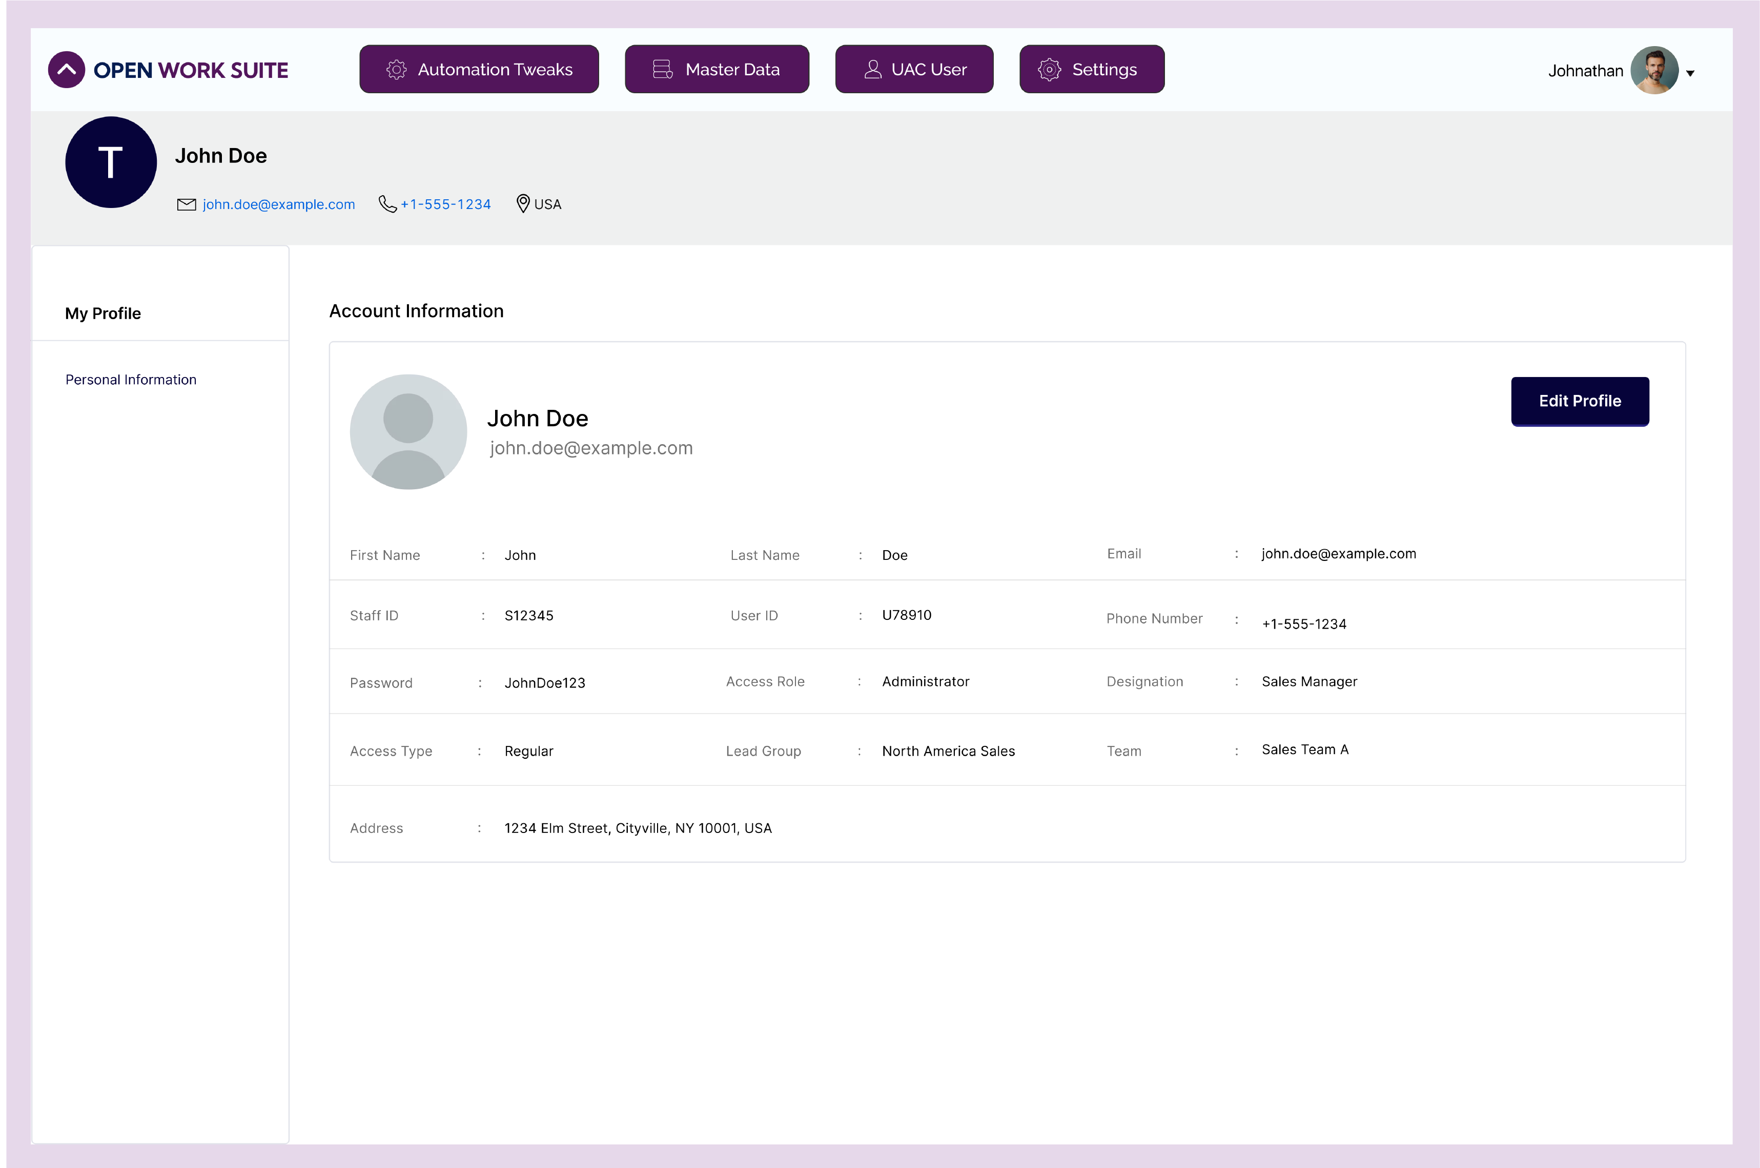Click the phone handset icon in header
This screenshot has width=1760, height=1168.
coord(387,204)
